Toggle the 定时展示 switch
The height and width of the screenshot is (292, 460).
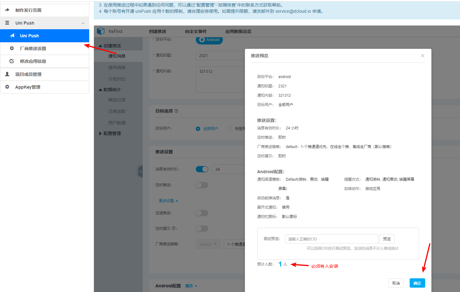click(202, 229)
